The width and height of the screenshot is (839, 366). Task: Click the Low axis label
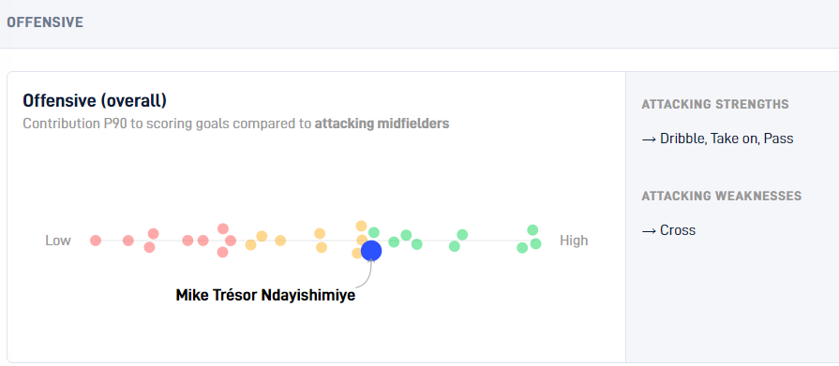pos(58,241)
